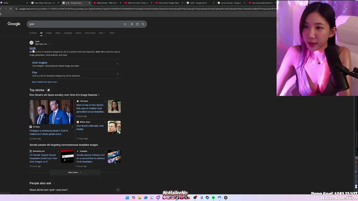Open the Grok Imagine sitelink
Screen dimensions: 358x201
(x=40, y=63)
